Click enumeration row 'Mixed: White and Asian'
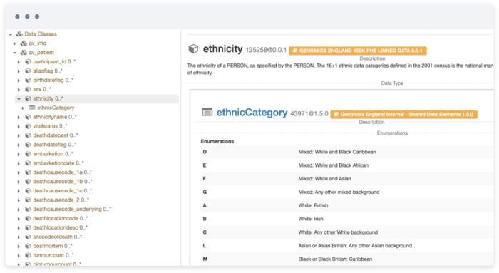The height and width of the screenshot is (273, 499). 347,178
